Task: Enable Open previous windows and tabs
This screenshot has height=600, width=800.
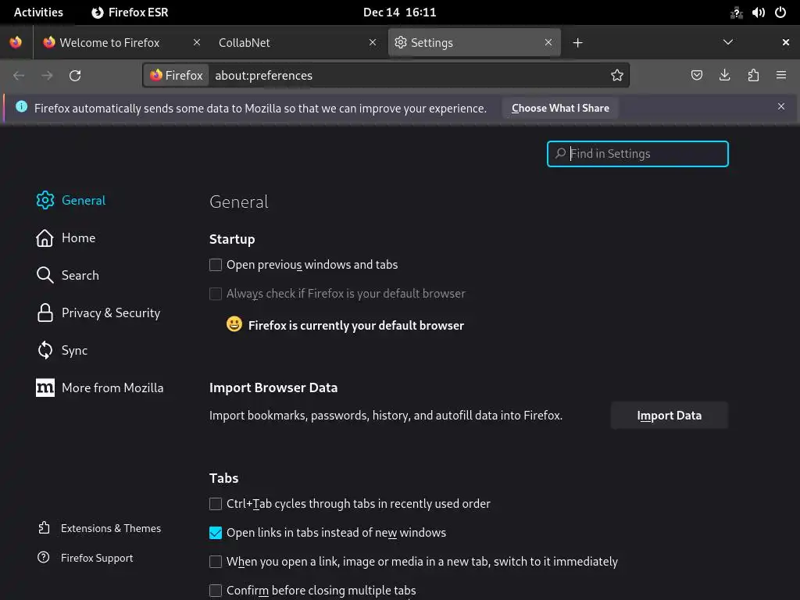Action: (216, 265)
